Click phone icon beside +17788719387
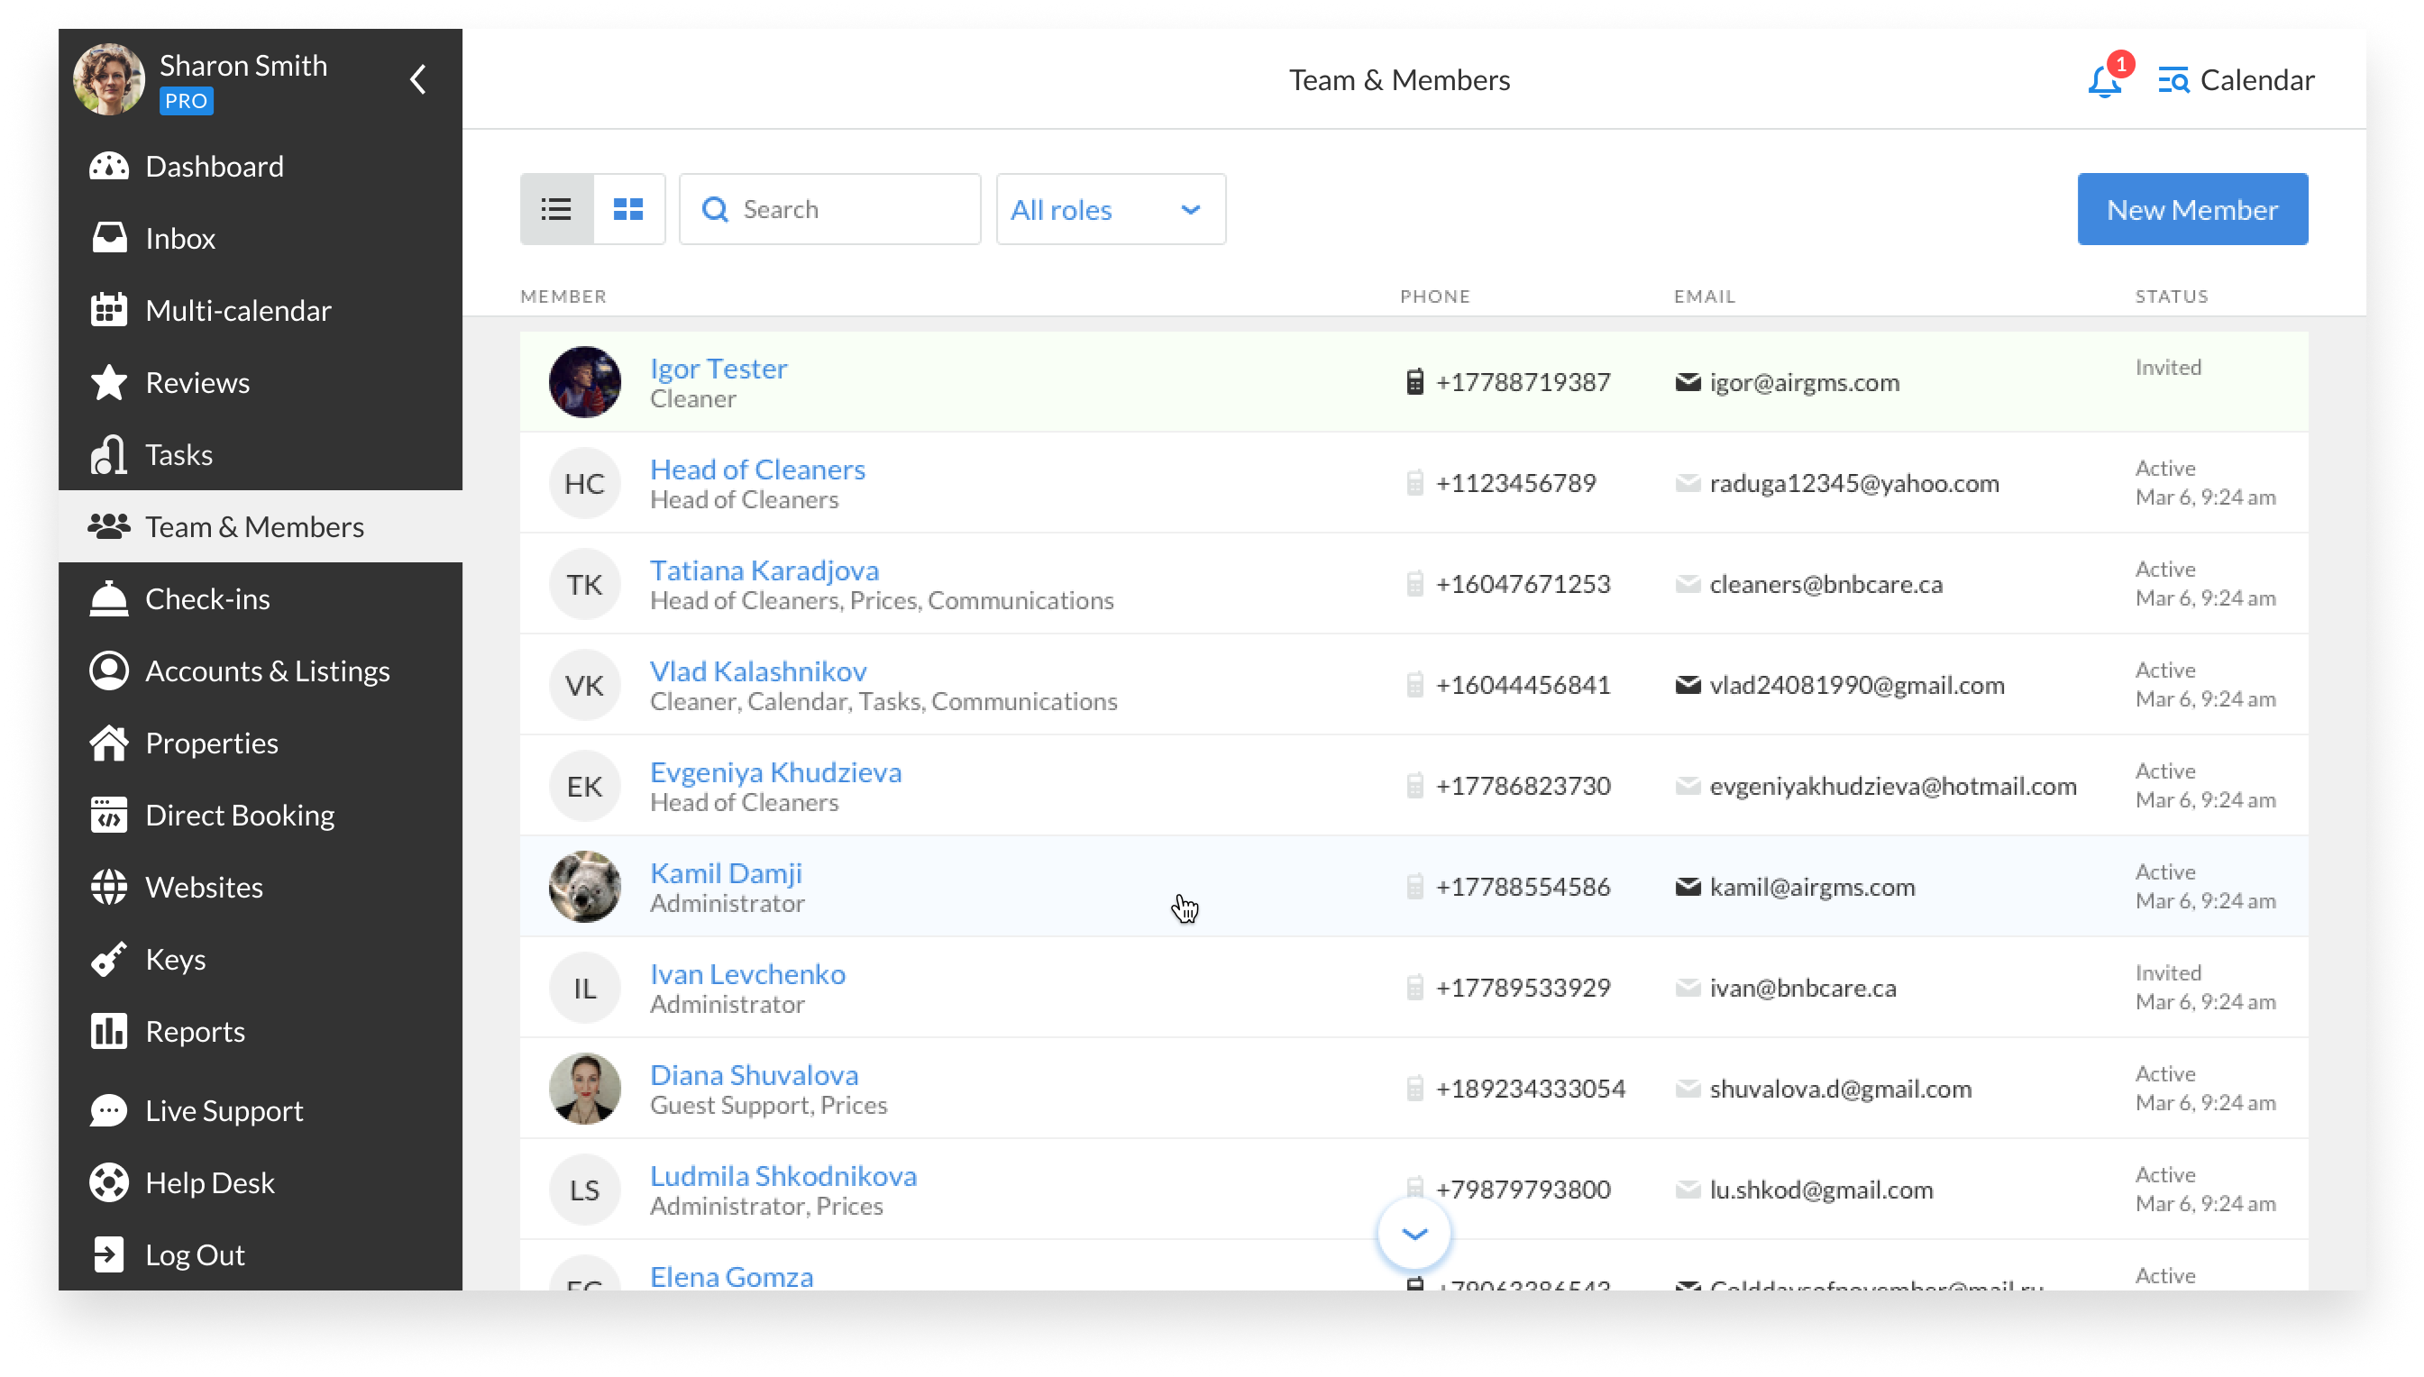The width and height of the screenshot is (2424, 1377). tap(1415, 382)
